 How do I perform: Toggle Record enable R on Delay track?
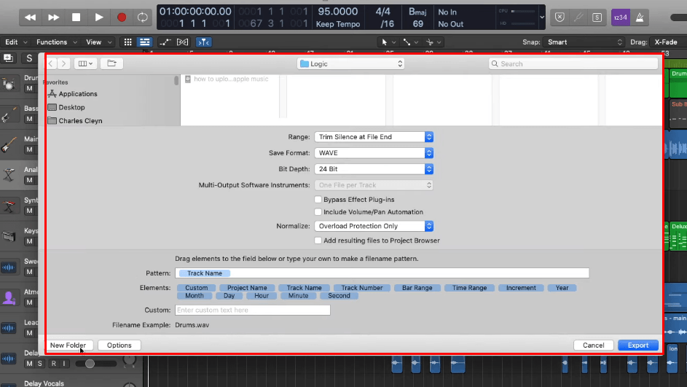[x=53, y=364]
